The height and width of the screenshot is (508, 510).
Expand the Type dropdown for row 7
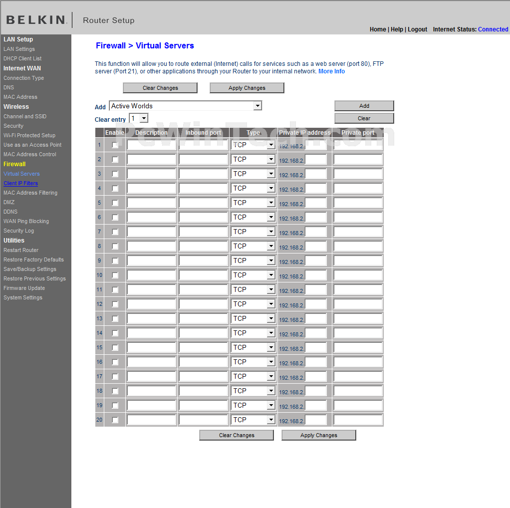click(x=254, y=232)
